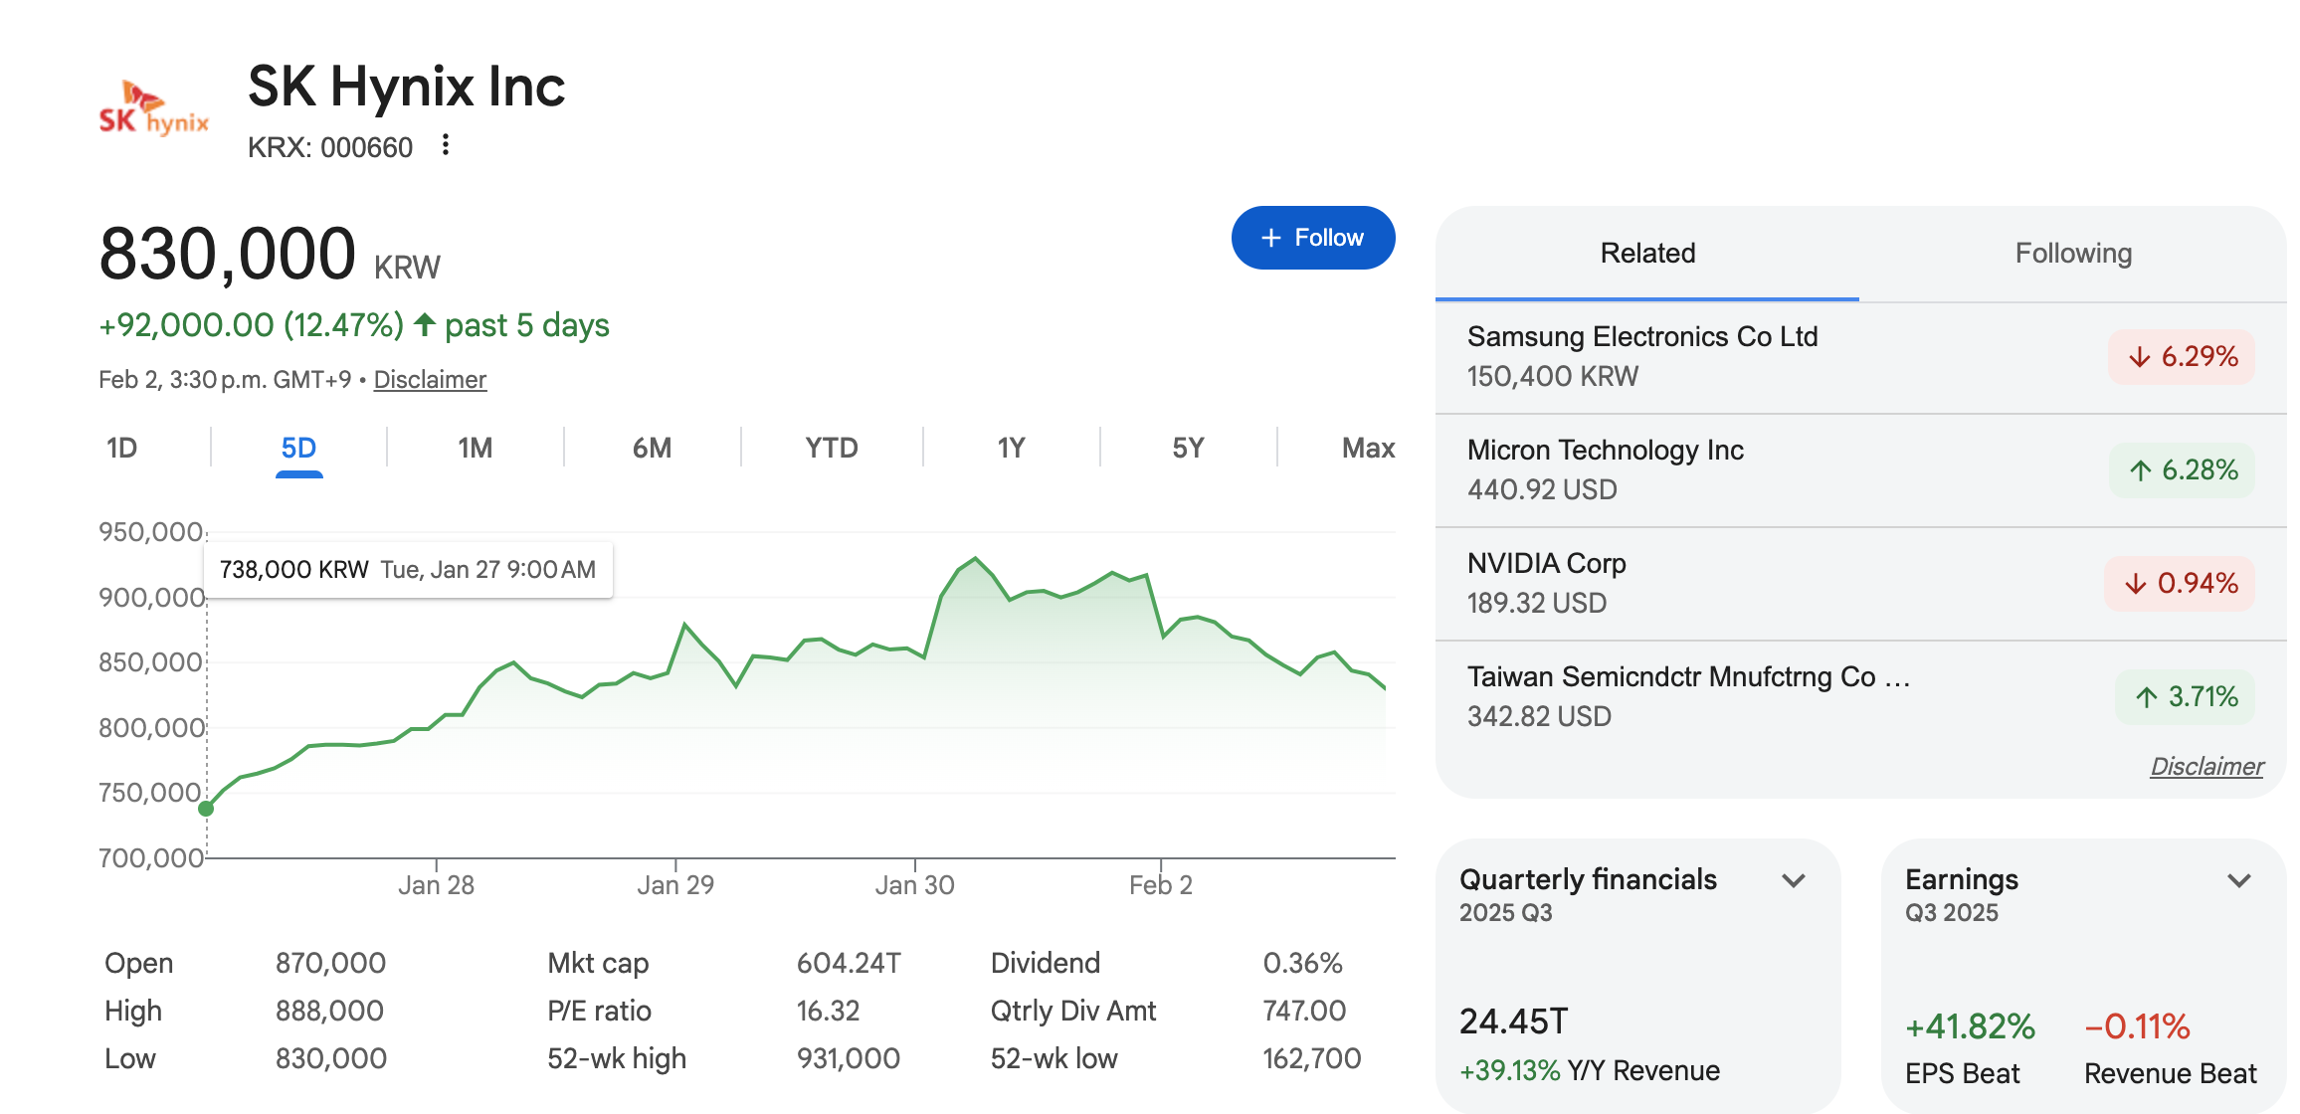
Task: Open the Disclaimer link in Related panel
Action: tap(2205, 767)
